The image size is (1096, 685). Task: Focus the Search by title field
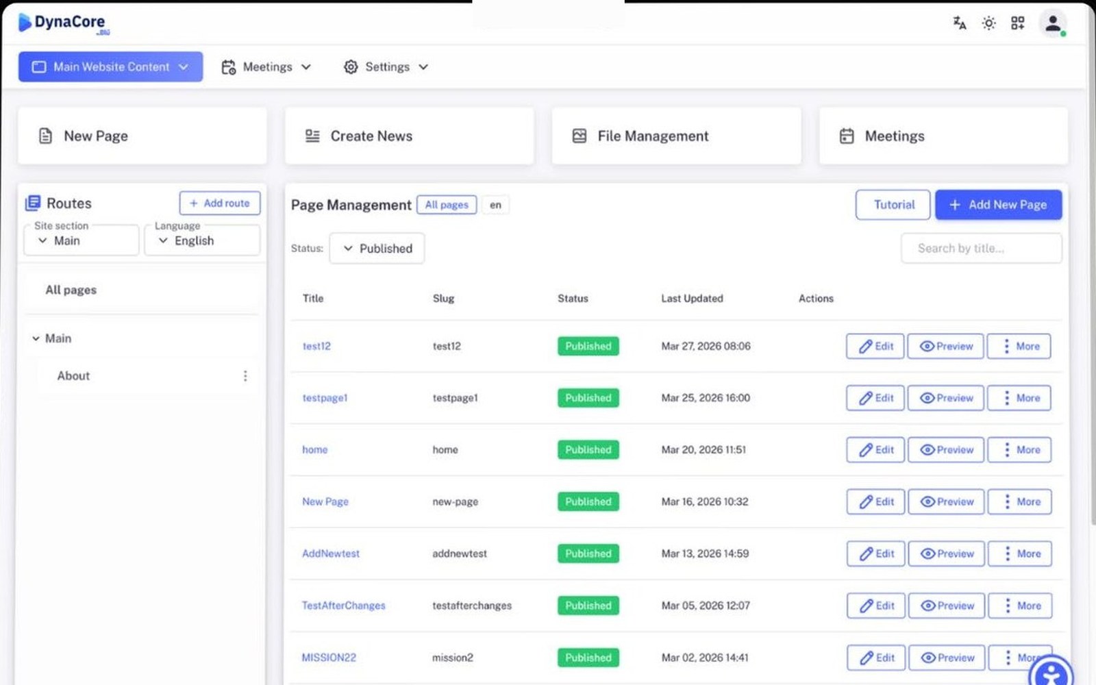tap(982, 248)
